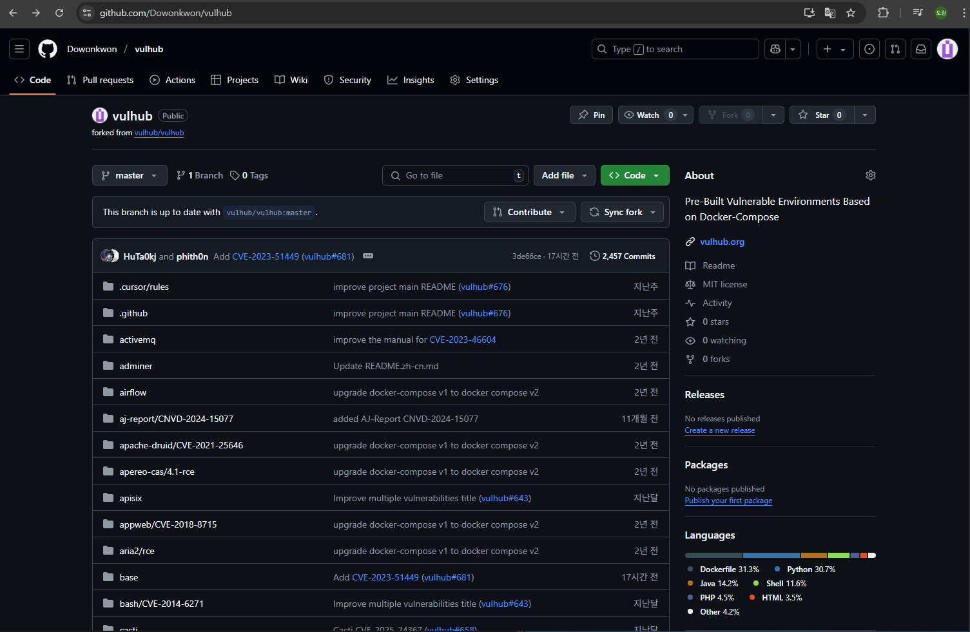The width and height of the screenshot is (970, 632).
Task: Switch to the Actions tab
Action: click(x=173, y=80)
